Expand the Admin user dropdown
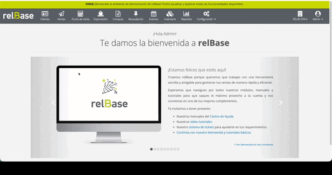The height and width of the screenshot is (175, 332). (318, 16)
